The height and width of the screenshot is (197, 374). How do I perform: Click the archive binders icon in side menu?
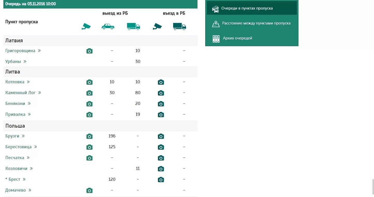216,39
